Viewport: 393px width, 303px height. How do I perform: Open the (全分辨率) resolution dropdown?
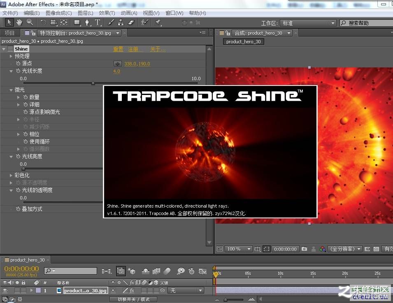345,249
